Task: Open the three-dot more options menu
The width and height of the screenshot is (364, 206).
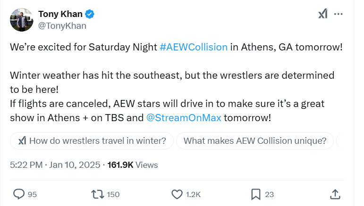Action: (339, 14)
